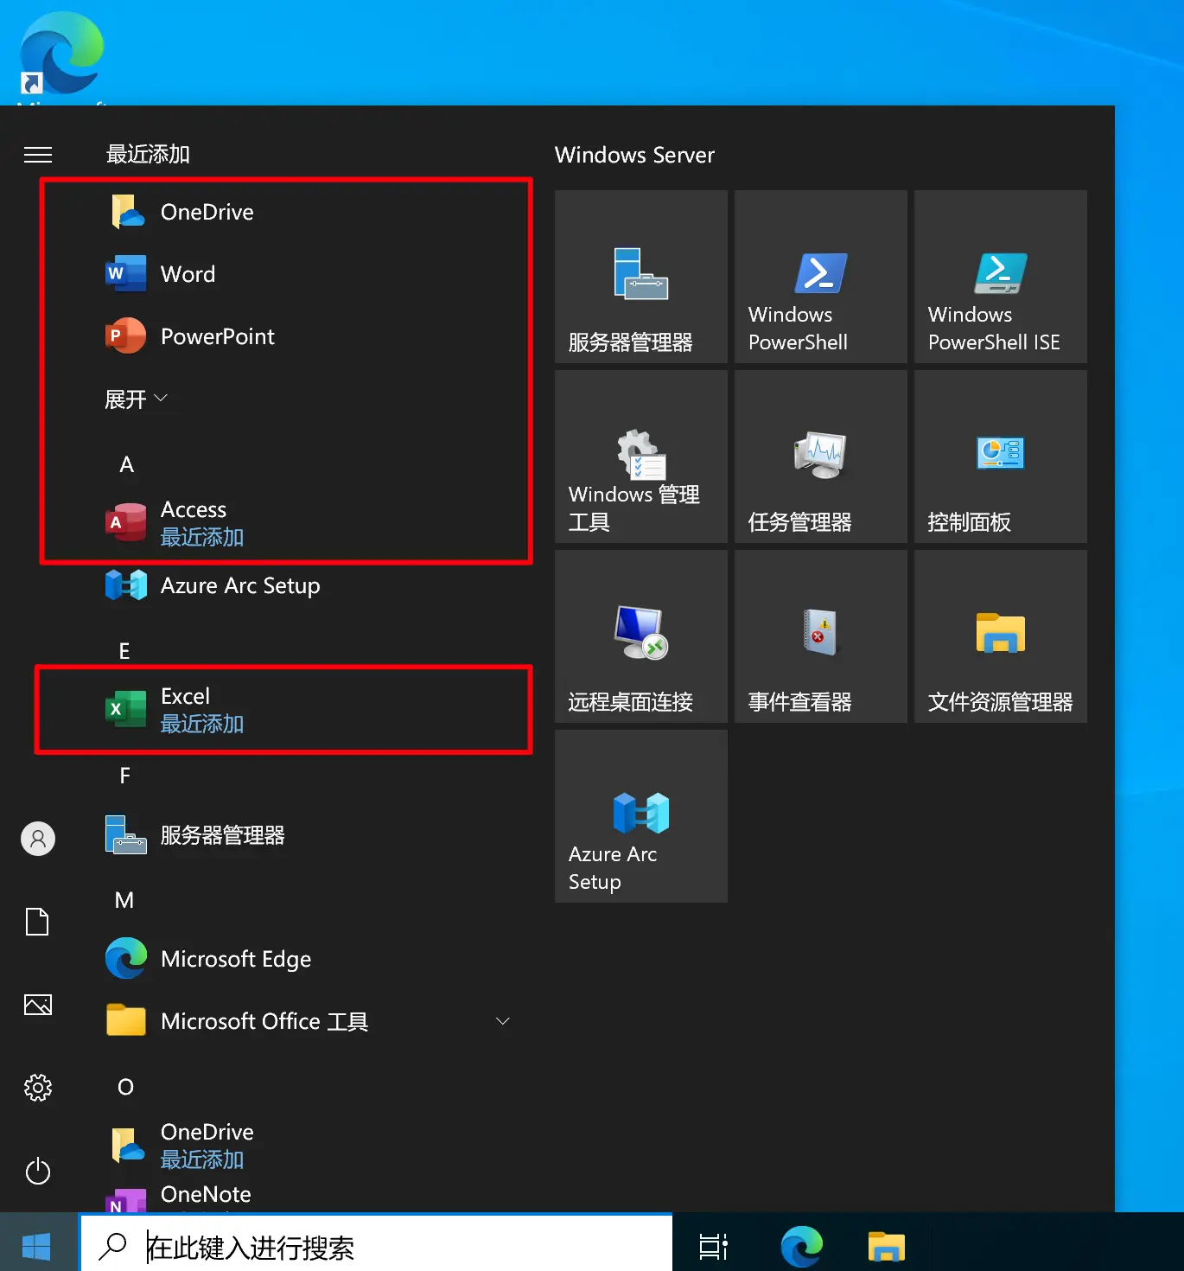
Task: Open the Windows PowerShell tile
Action: pos(821,277)
